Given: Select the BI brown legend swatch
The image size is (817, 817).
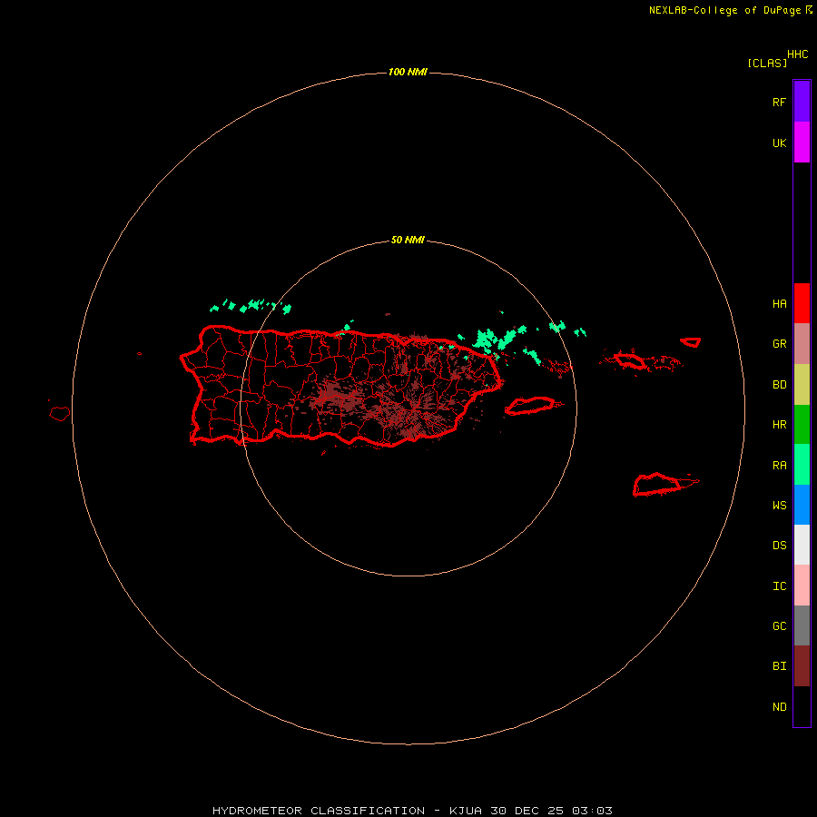Looking at the screenshot, I should coord(802,666).
